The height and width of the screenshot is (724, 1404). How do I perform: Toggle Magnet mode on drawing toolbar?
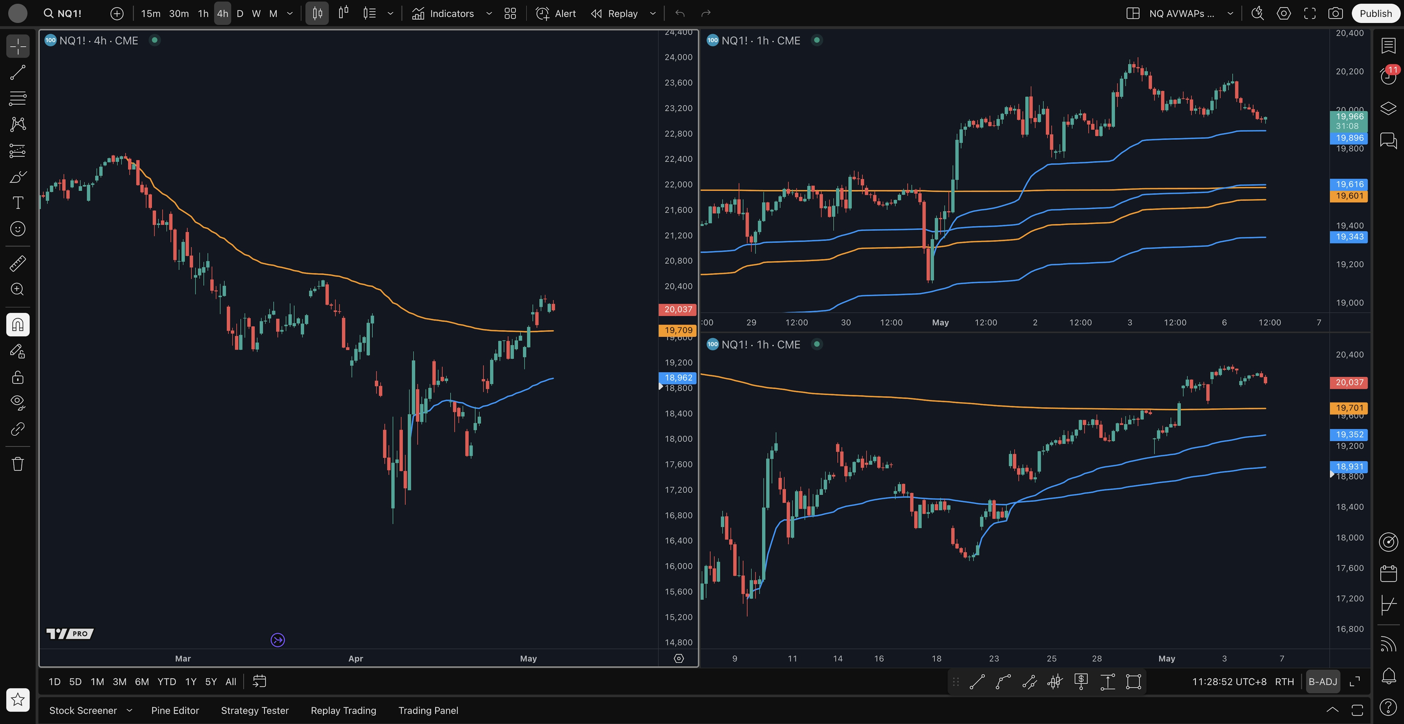click(x=18, y=325)
